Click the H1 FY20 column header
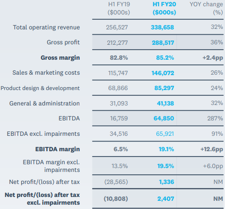This screenshot has width=225, height=209. 164,8
